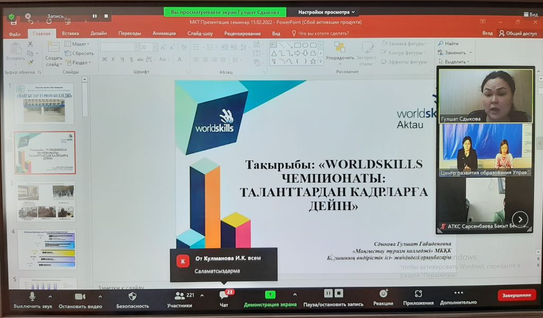Open Контур фигуры shape outline menu
The image size is (543, 318).
[404, 52]
